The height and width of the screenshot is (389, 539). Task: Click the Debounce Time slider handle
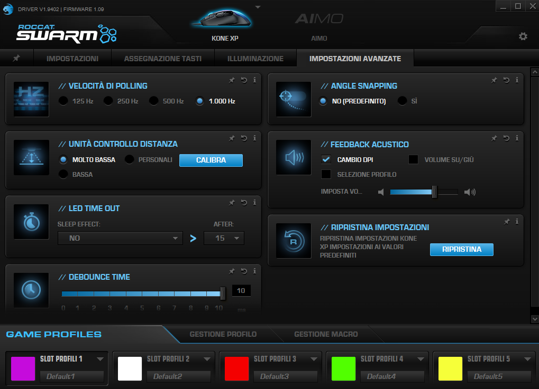click(223, 293)
